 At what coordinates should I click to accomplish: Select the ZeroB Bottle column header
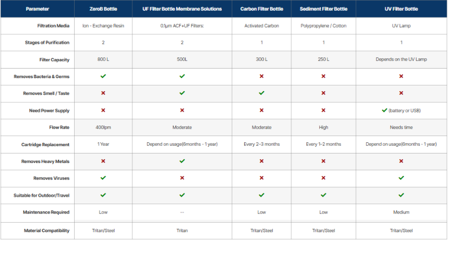[103, 9]
